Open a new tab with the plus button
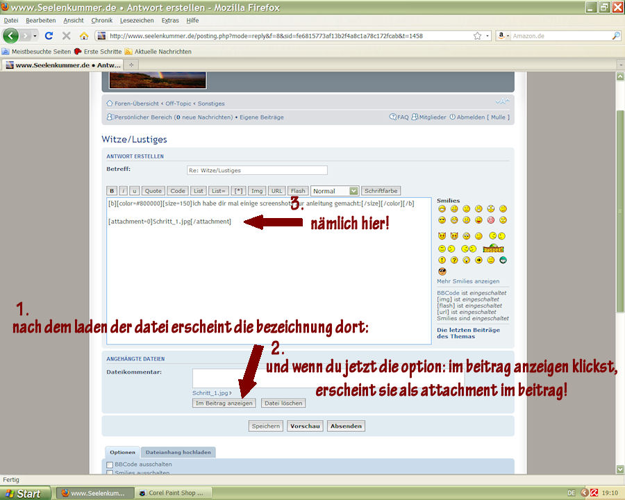Viewport: 625px width, 500px height. tap(132, 65)
